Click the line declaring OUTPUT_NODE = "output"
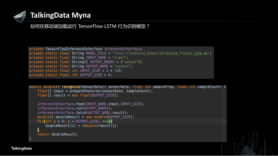This screenshot has width=278, height=156. click(81, 66)
